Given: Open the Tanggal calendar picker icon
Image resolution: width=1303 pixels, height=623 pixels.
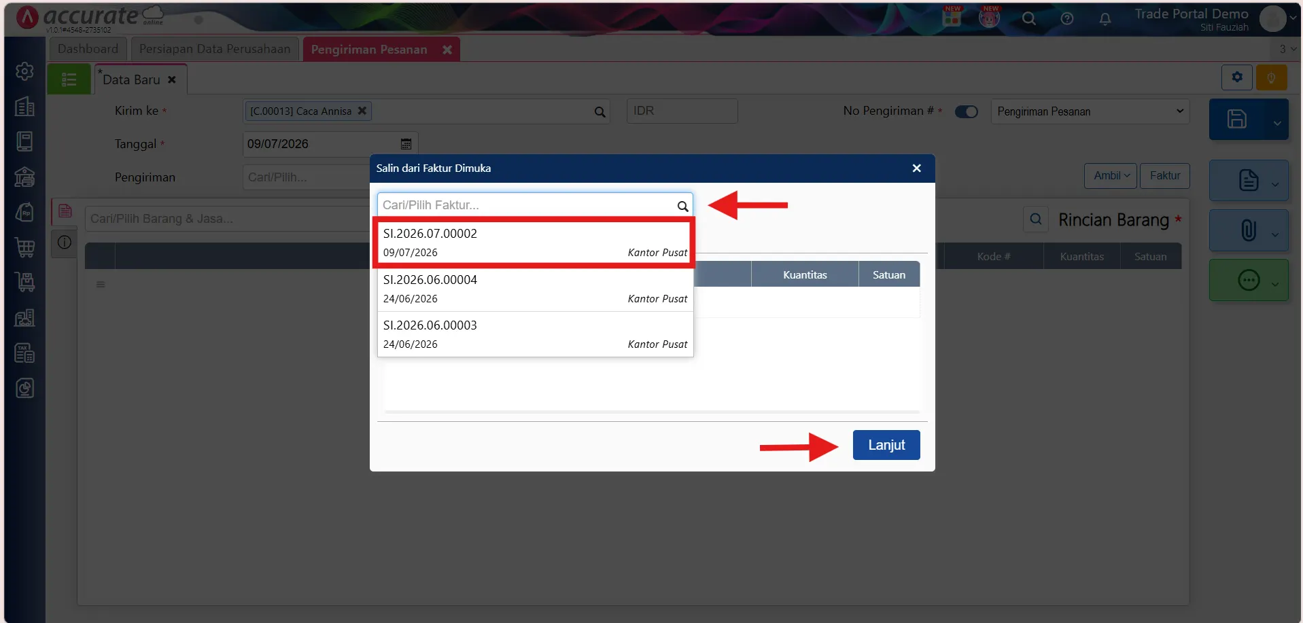Looking at the screenshot, I should (406, 144).
